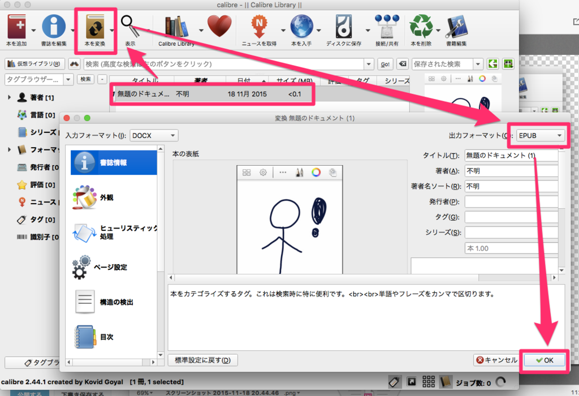Open the 本を変換 (Convert books) tool

[95, 25]
